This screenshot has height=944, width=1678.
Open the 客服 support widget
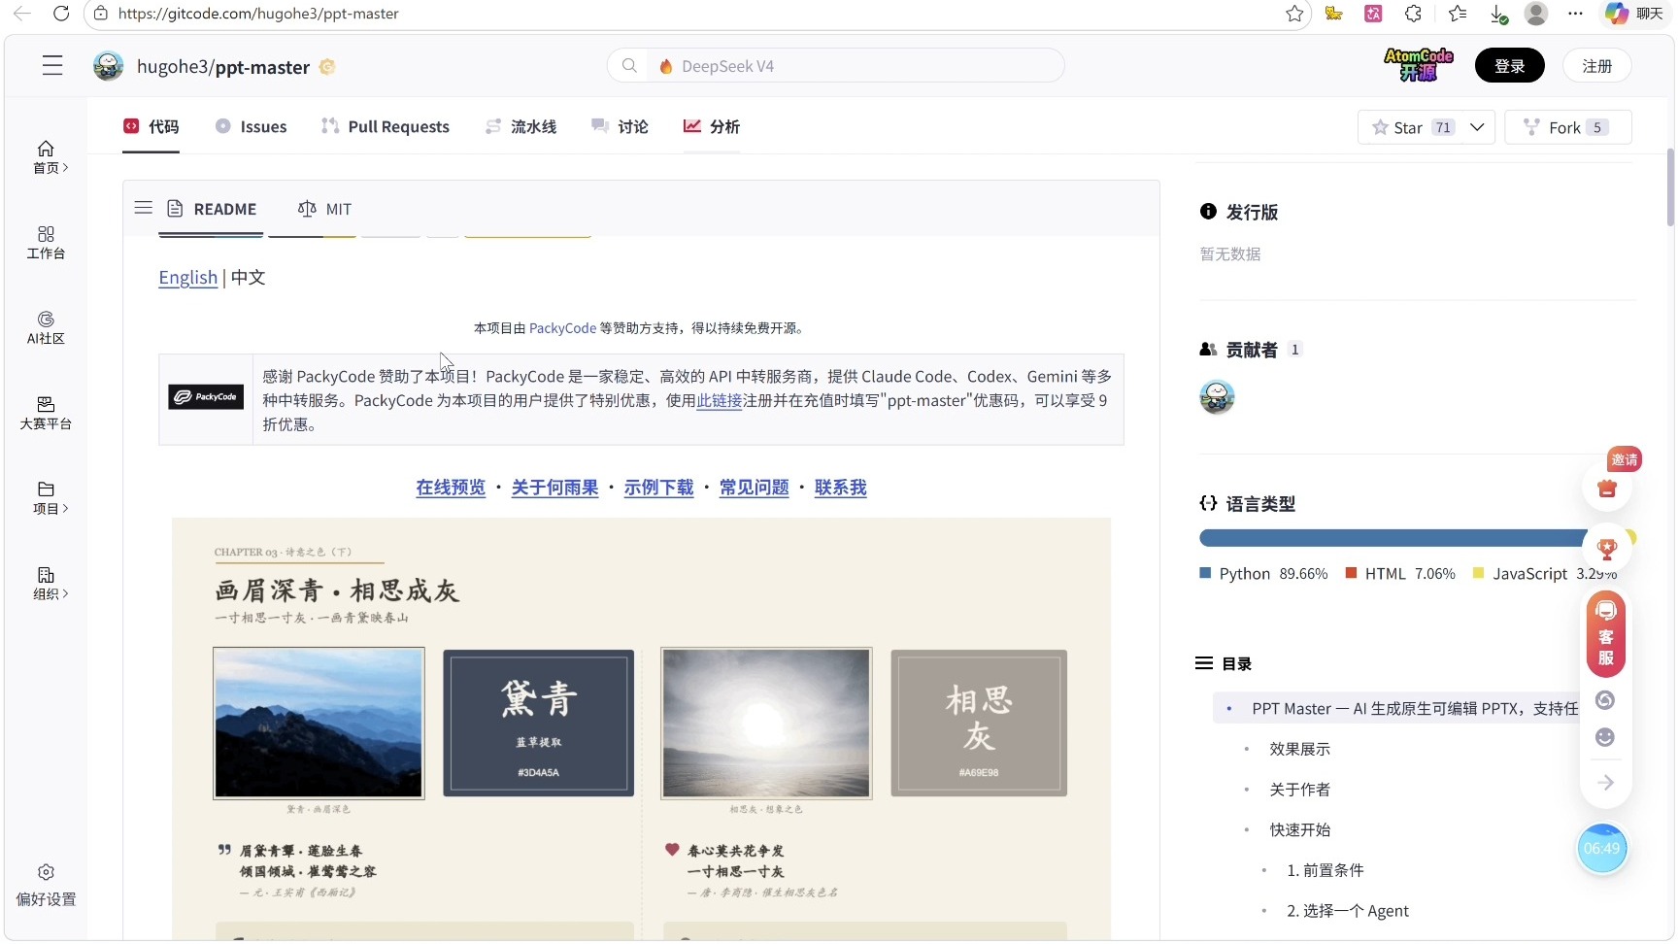(x=1606, y=634)
